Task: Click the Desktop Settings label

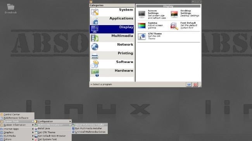Action: [186, 12]
